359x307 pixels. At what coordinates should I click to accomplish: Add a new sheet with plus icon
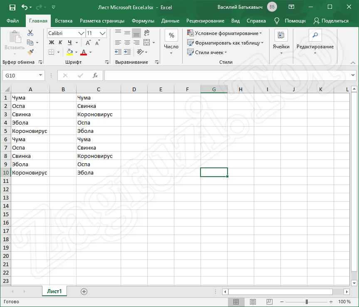[x=84, y=292]
